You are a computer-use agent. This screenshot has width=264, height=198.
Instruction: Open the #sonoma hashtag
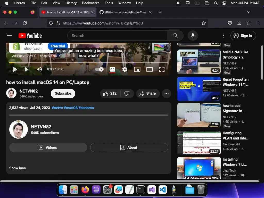click(x=86, y=108)
